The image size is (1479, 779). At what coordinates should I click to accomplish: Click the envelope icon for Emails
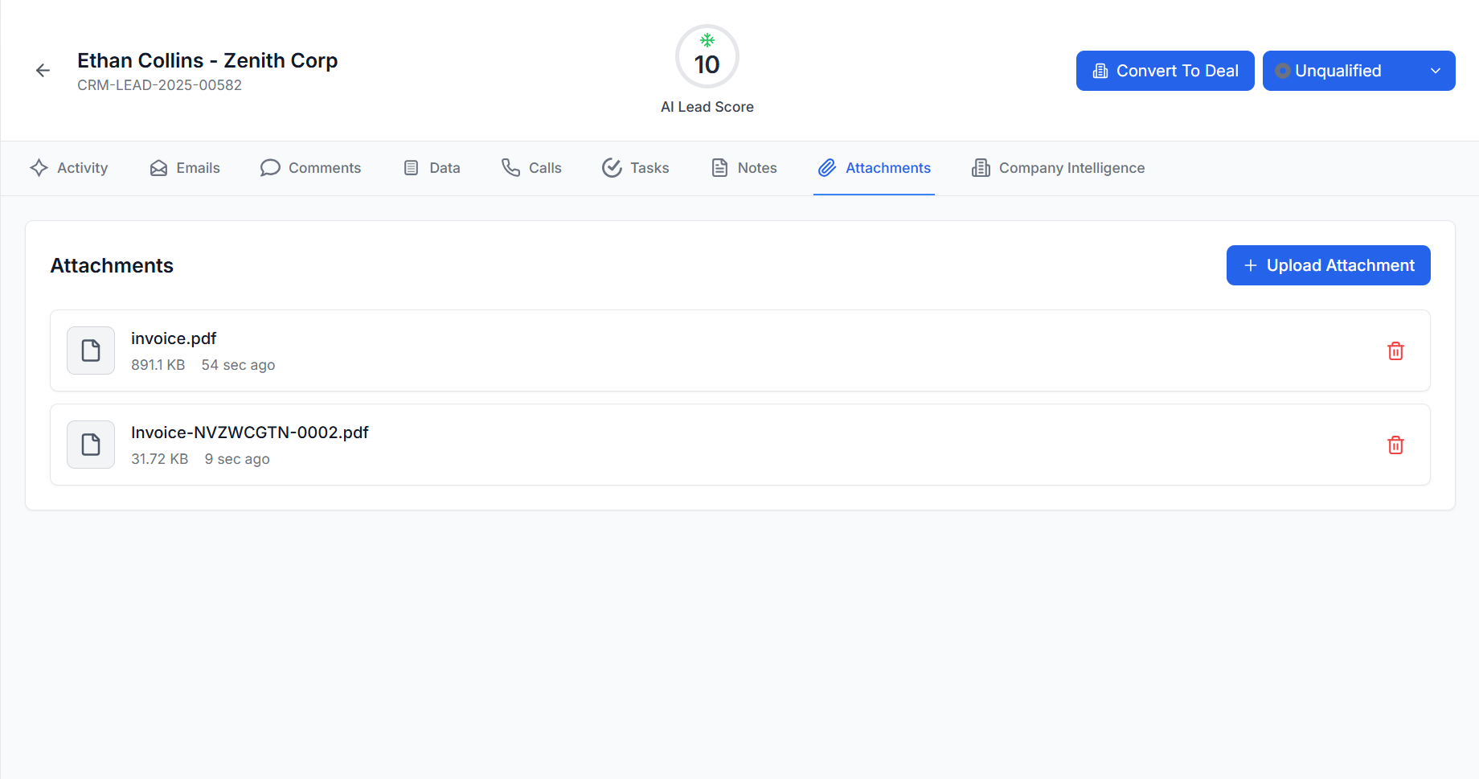[x=159, y=168]
